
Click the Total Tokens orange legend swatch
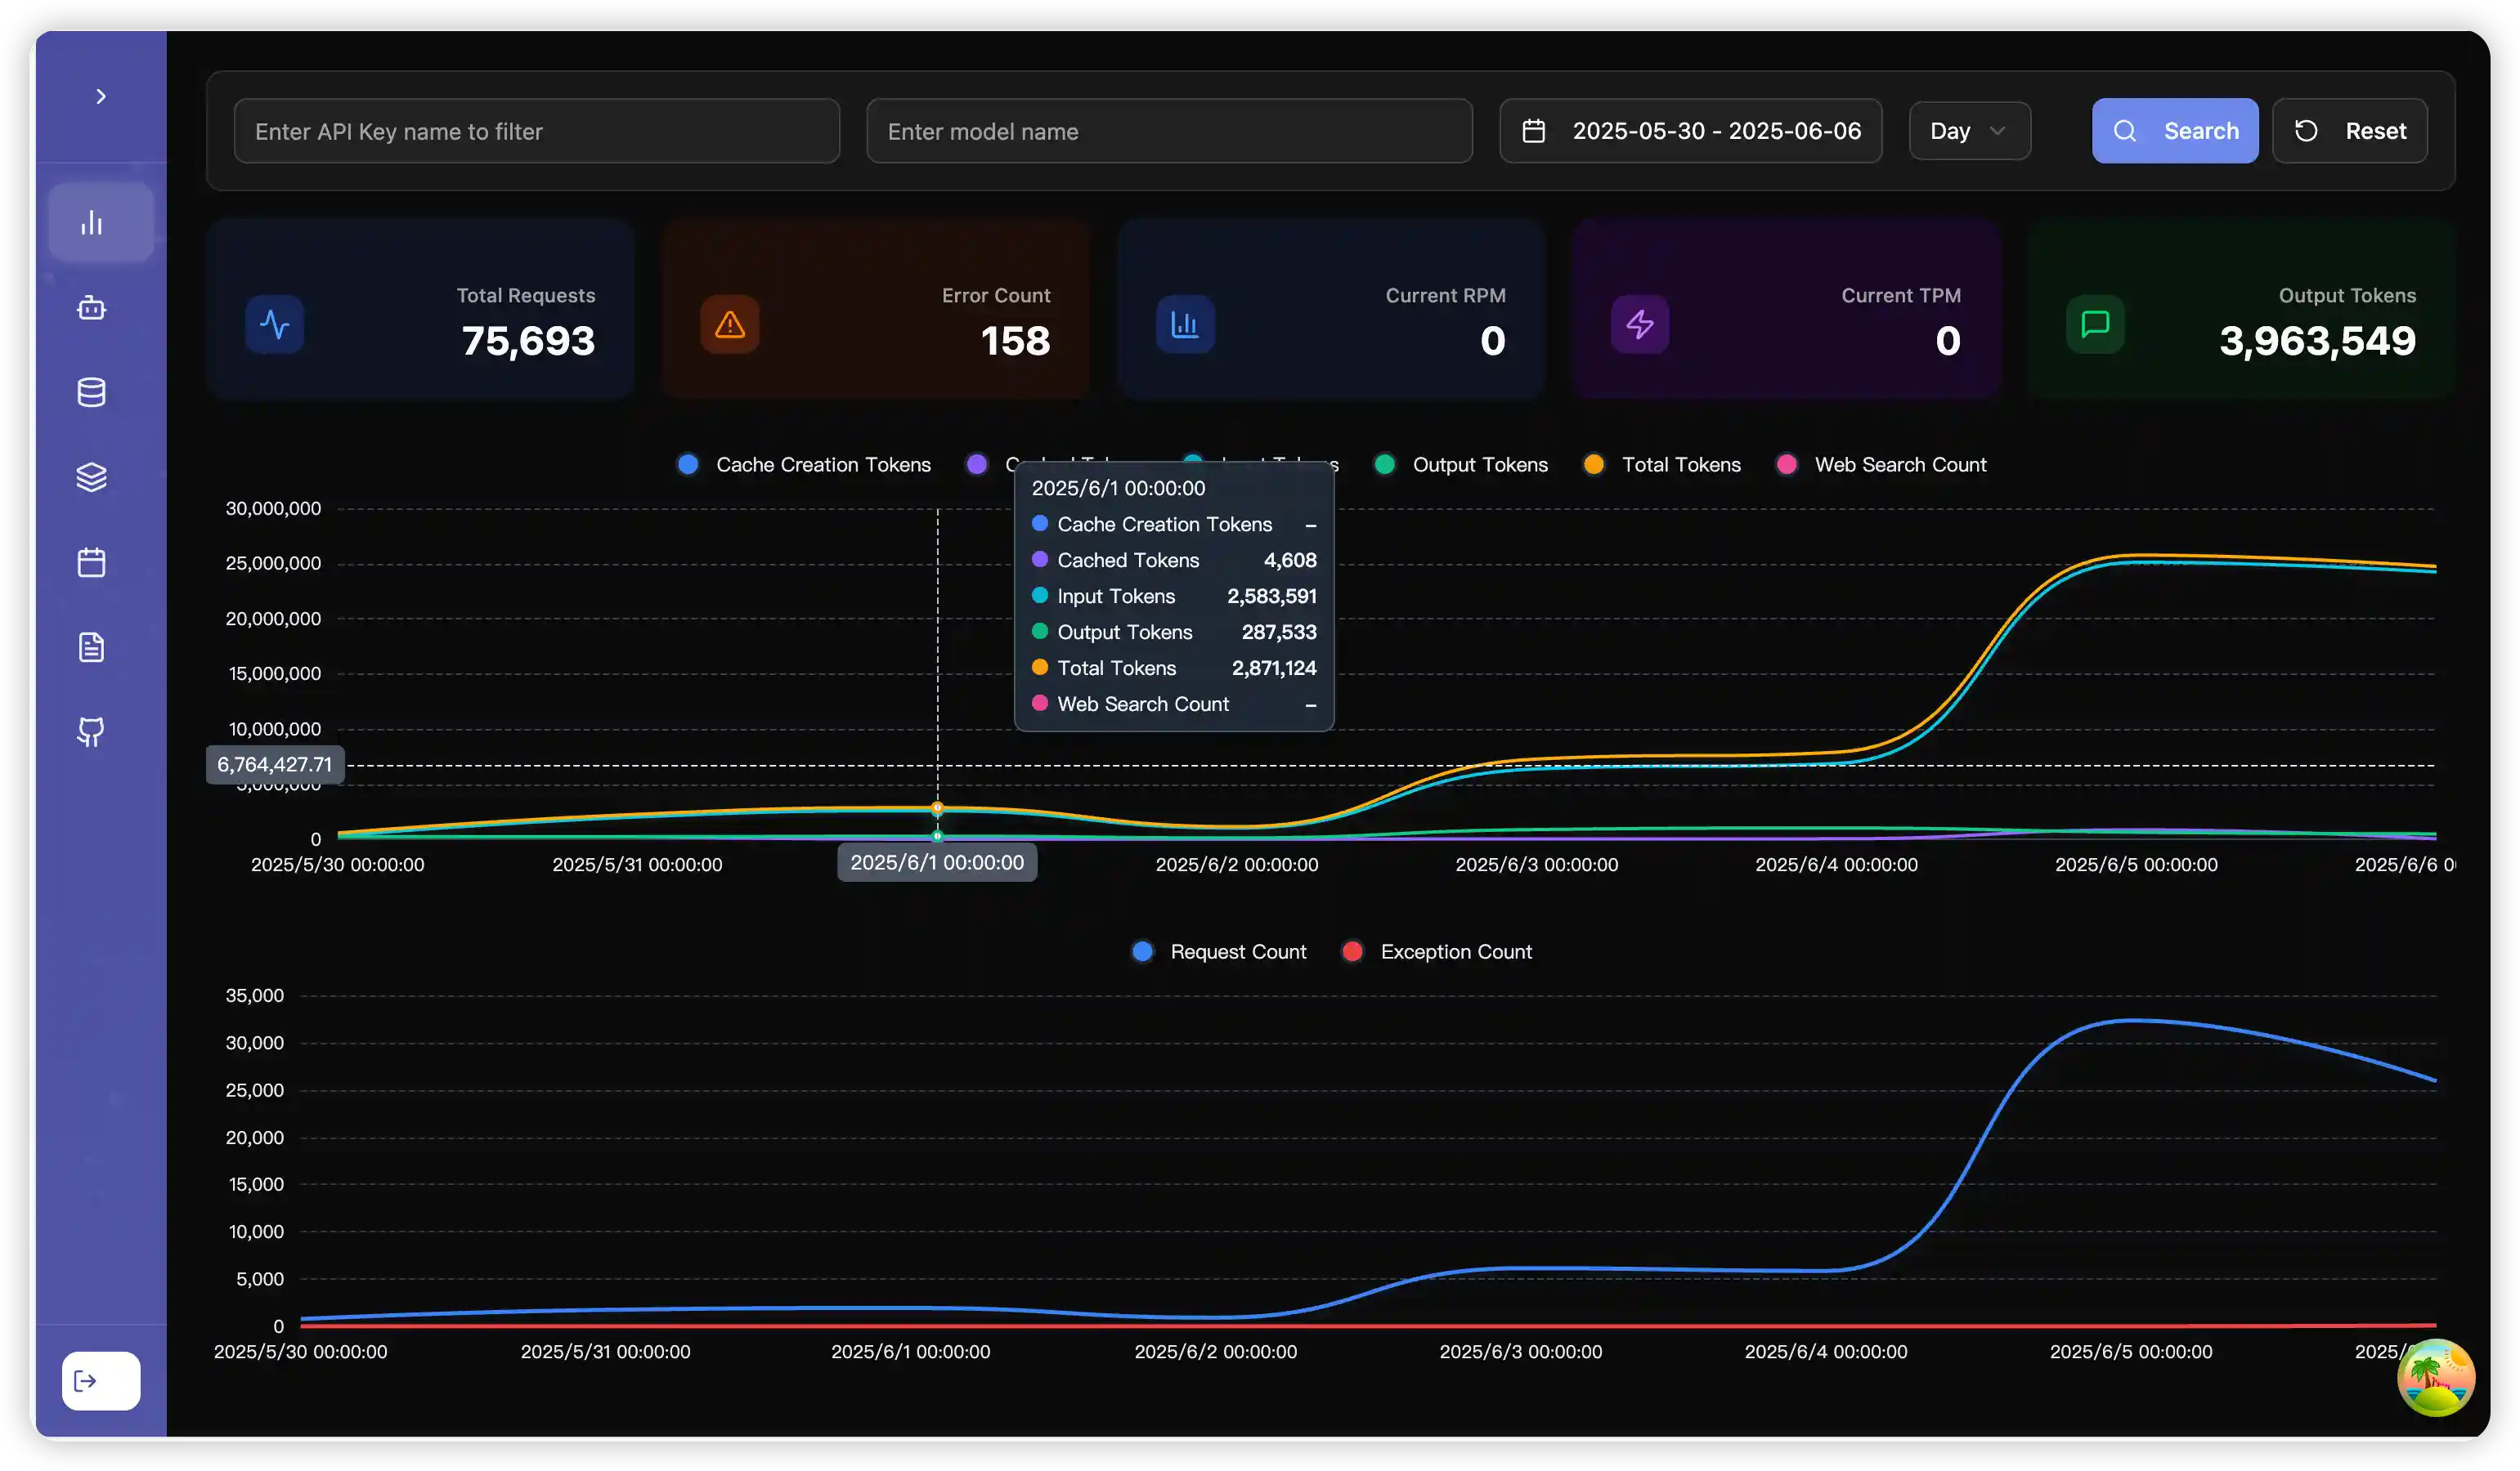click(1594, 465)
